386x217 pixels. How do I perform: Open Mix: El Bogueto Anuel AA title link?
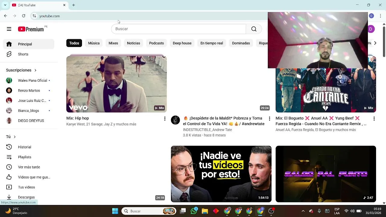(321, 121)
